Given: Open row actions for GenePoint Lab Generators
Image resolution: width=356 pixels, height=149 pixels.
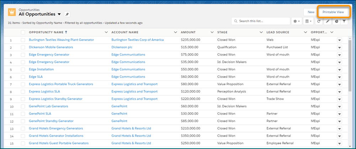Looking at the screenshot, I should pos(339,107).
